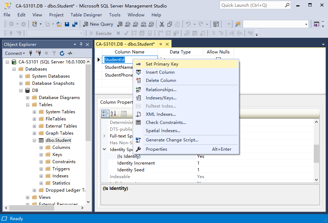
Task: Click the Connect Object Explorer plug icon
Action: 31,53
